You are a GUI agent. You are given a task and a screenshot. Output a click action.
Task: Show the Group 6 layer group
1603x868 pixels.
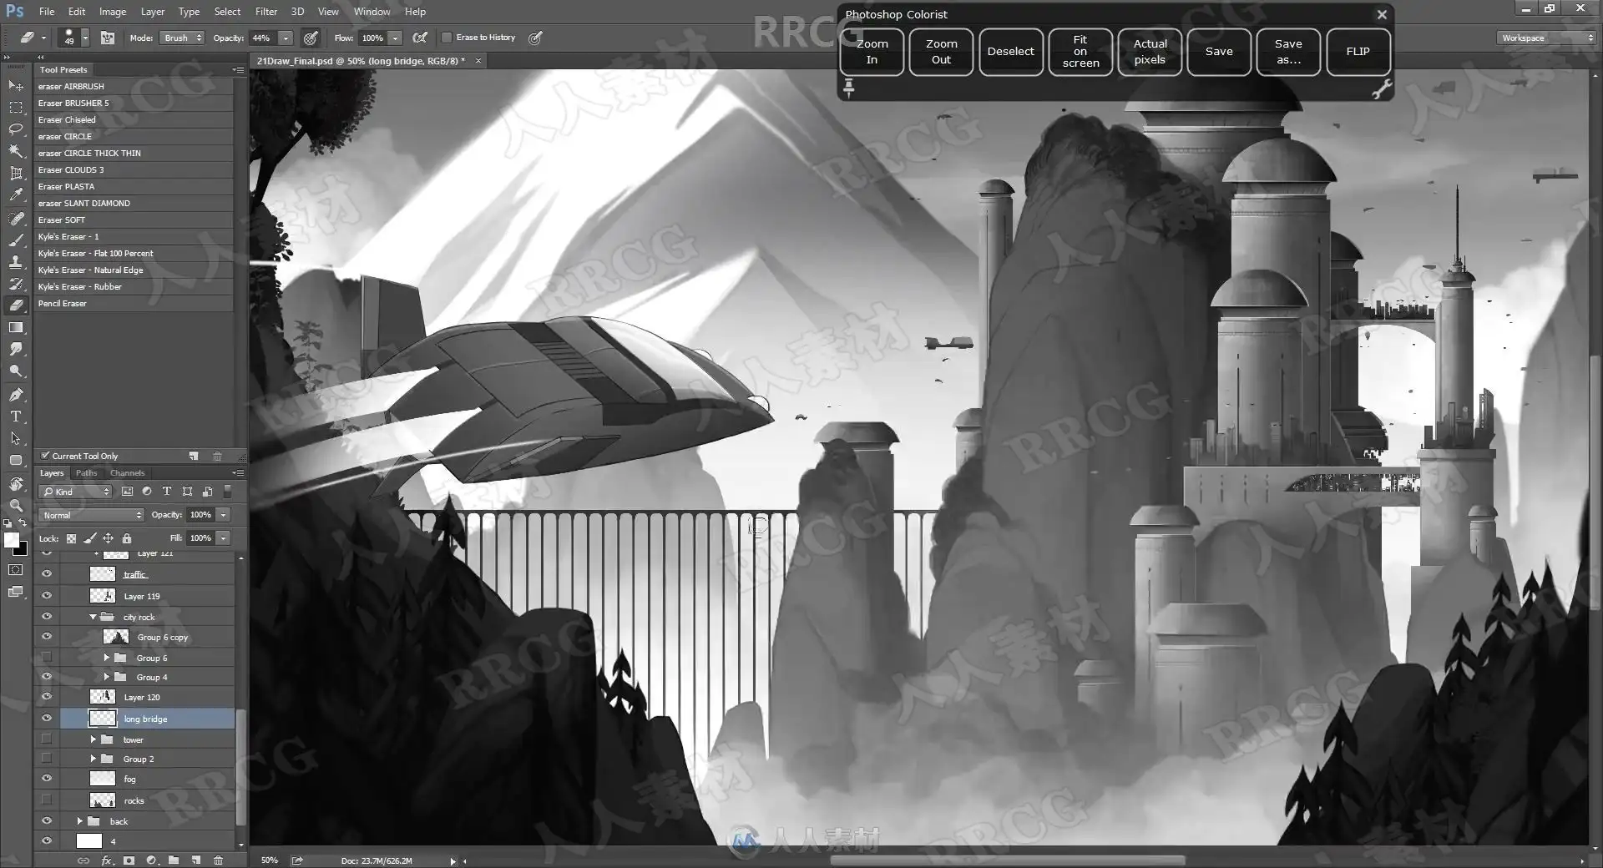pos(47,658)
